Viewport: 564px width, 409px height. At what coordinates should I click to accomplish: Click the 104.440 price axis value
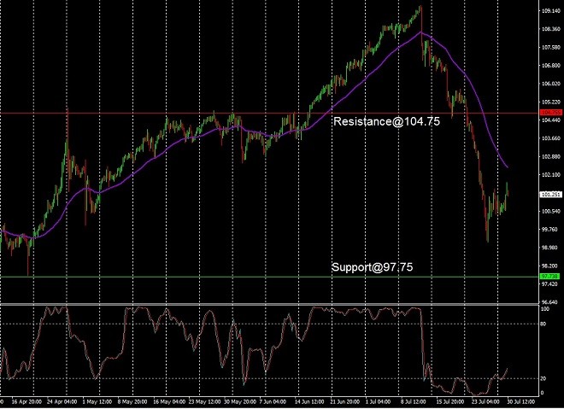pyautogui.click(x=550, y=120)
